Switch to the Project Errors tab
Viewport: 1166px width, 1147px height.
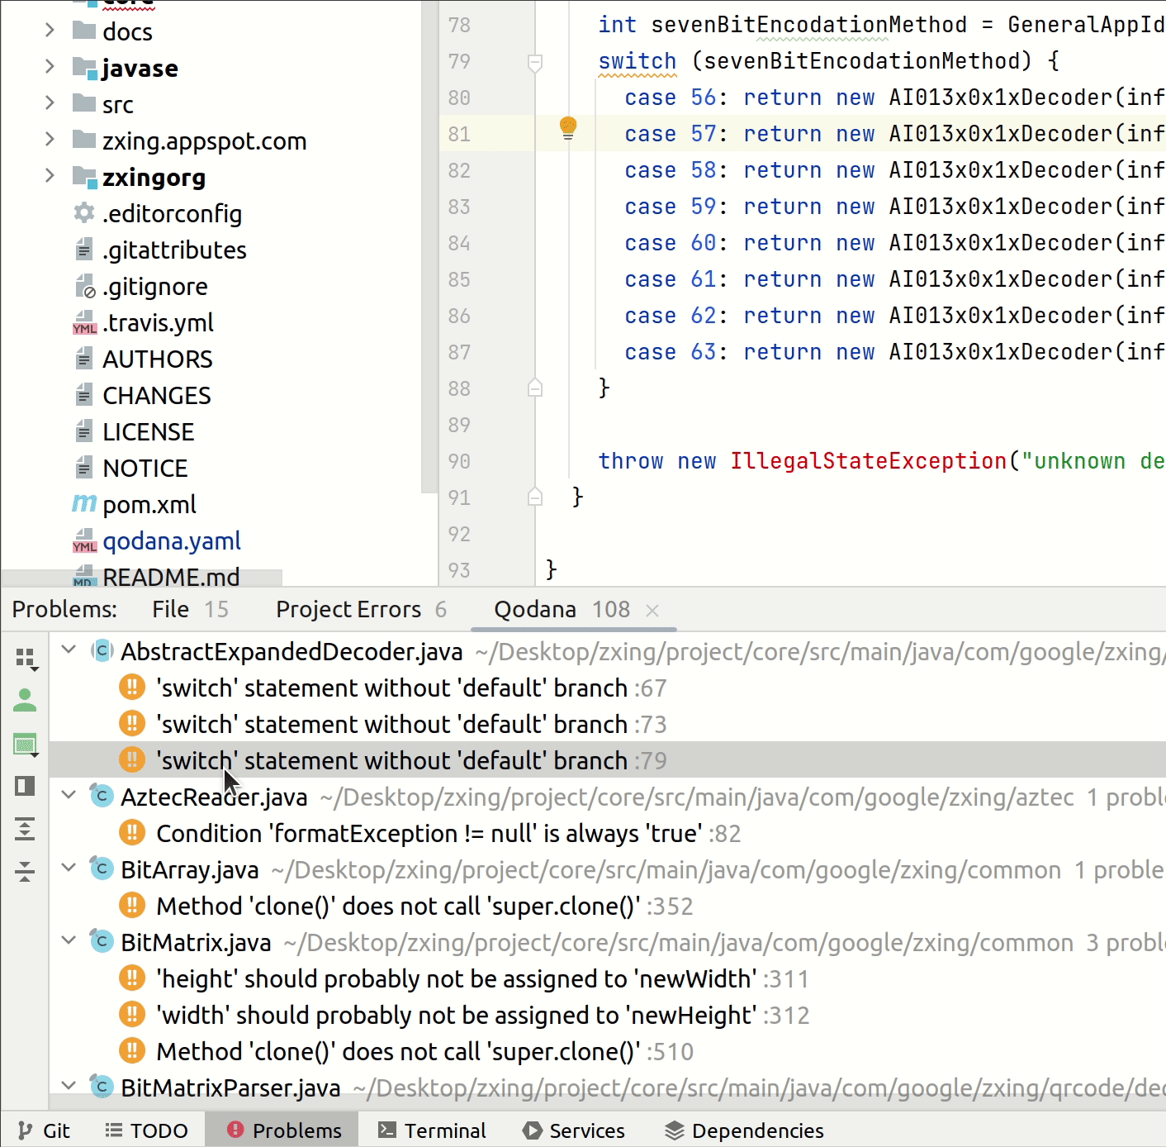(360, 610)
